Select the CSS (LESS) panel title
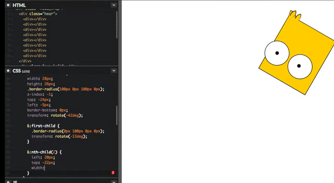Screen dimensions: 334x183 21,71
